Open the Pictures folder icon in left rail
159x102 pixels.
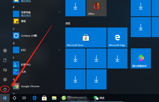click(x=5, y=70)
